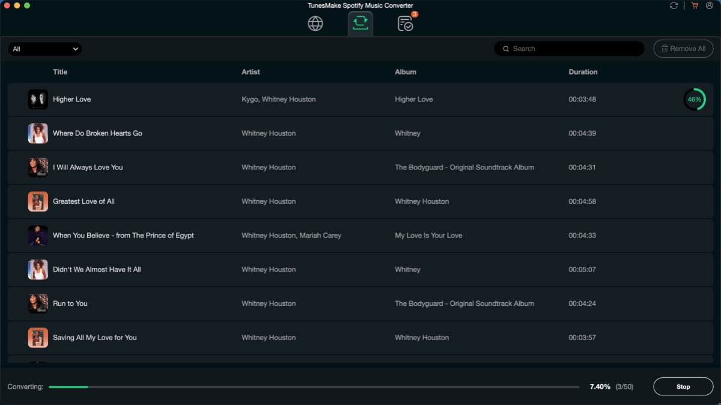This screenshot has height=405, width=721.
Task: Click artist Whitney Houston, Mariah Carey
Action: coord(291,236)
